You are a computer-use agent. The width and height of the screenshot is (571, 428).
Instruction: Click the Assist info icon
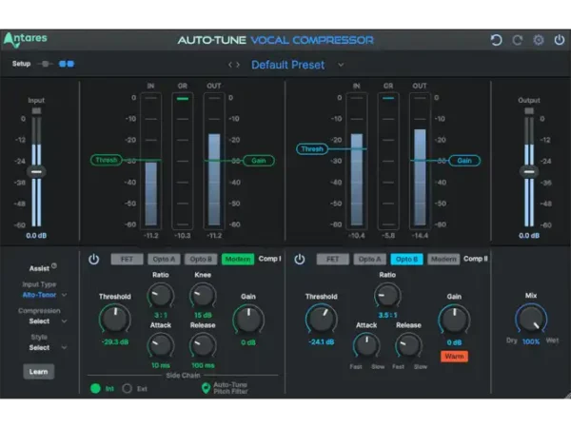pos(54,265)
